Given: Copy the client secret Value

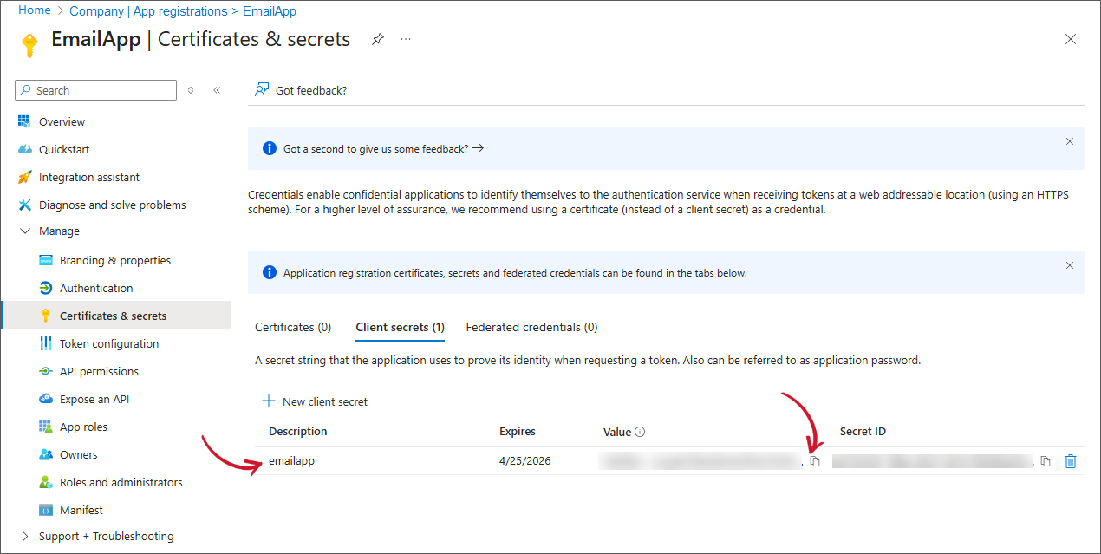Looking at the screenshot, I should point(814,460).
